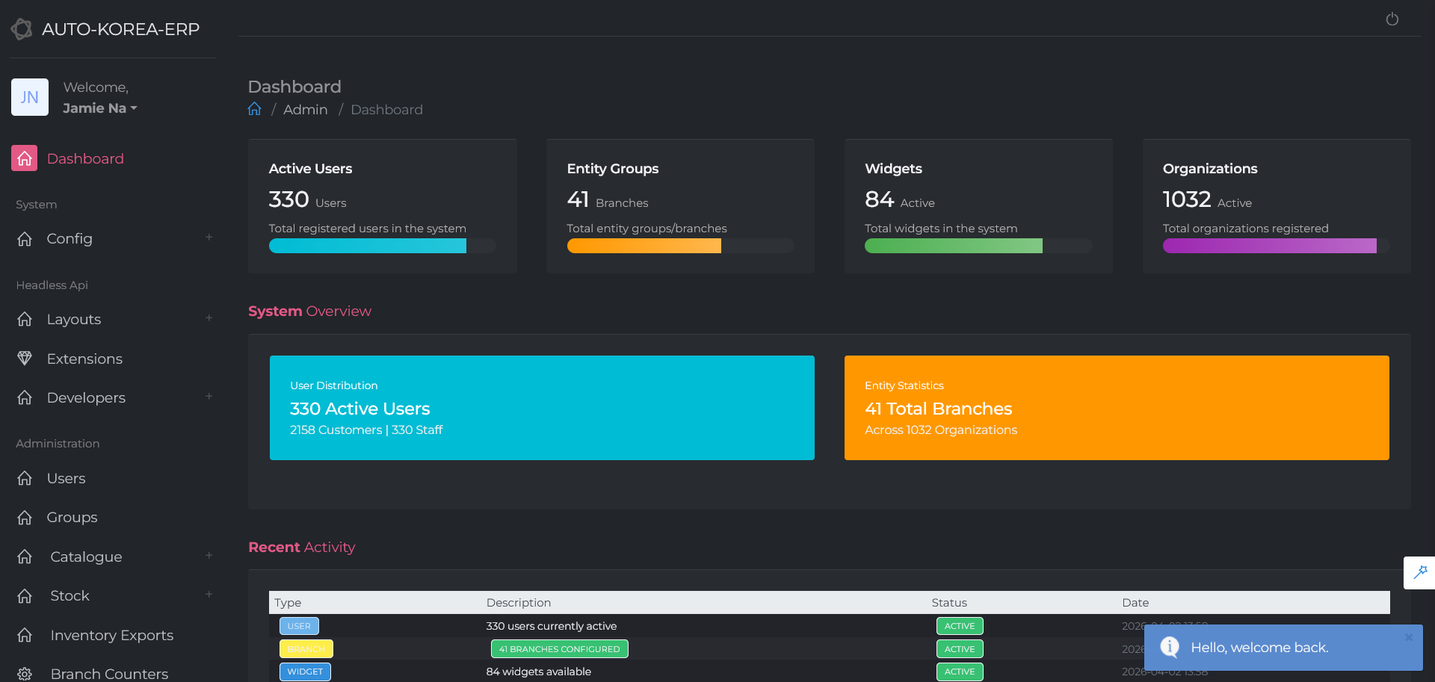Click the 41 Branches Configured badge
1435x682 pixels.
click(x=559, y=649)
